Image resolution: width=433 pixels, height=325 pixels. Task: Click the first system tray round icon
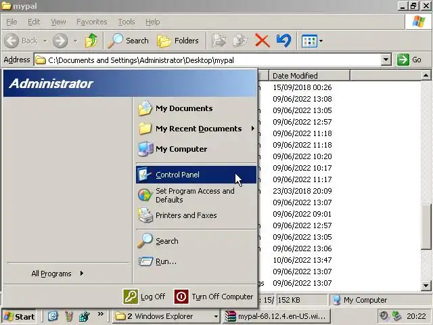(384, 316)
